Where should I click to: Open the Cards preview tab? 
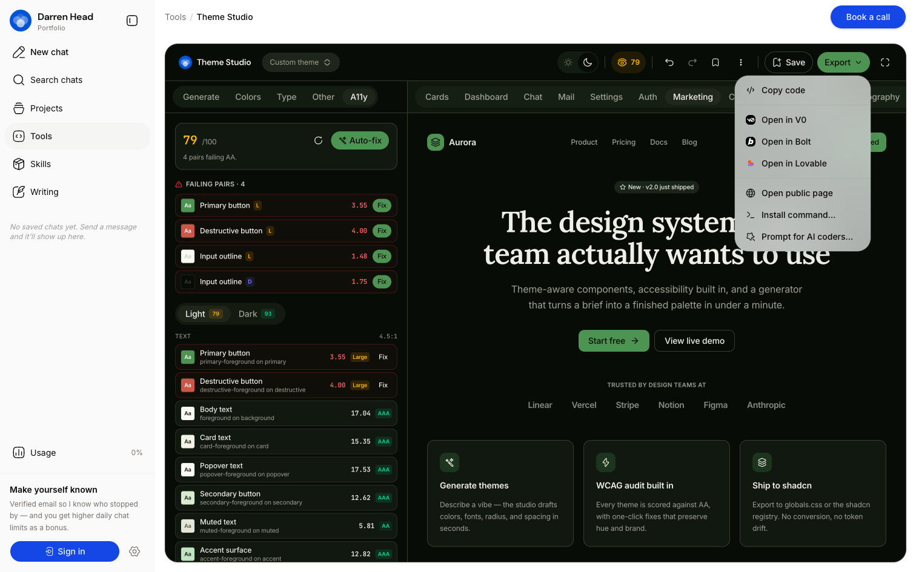(x=437, y=97)
